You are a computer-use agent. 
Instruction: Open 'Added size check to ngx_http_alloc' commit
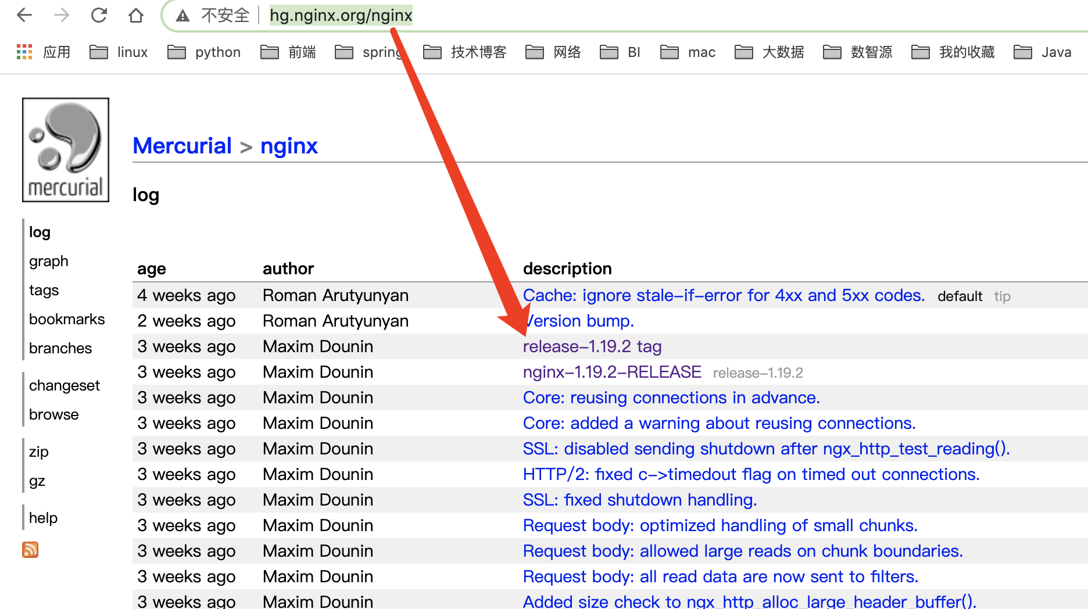(750, 601)
